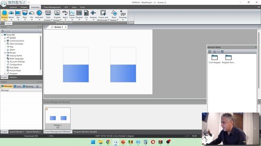Click the Undo icon in title bar
Image resolution: width=261 pixels, height=146 pixels.
[21, 2]
